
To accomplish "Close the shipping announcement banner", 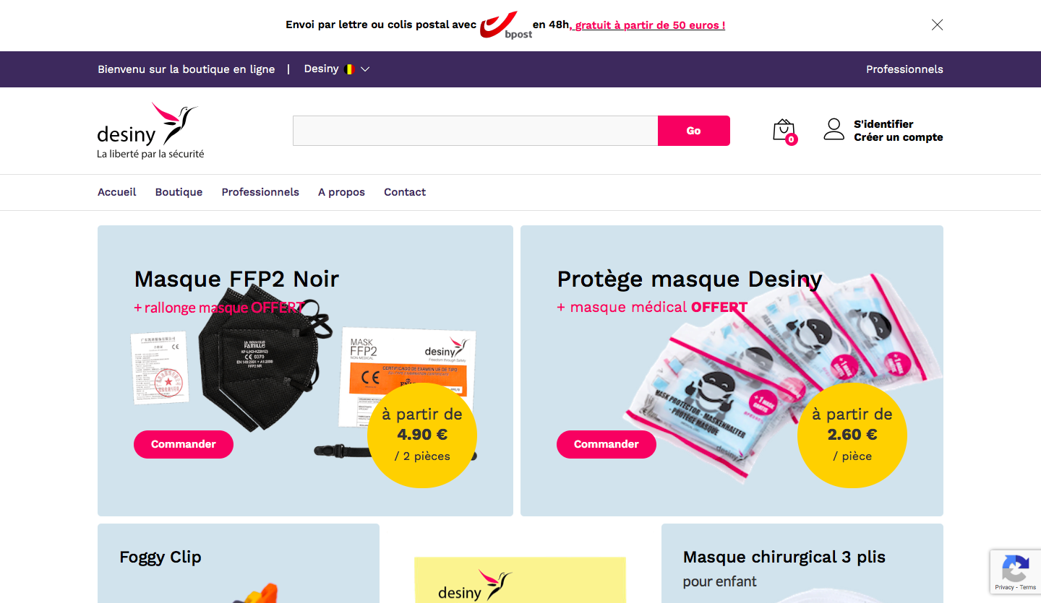I will pyautogui.click(x=937, y=25).
